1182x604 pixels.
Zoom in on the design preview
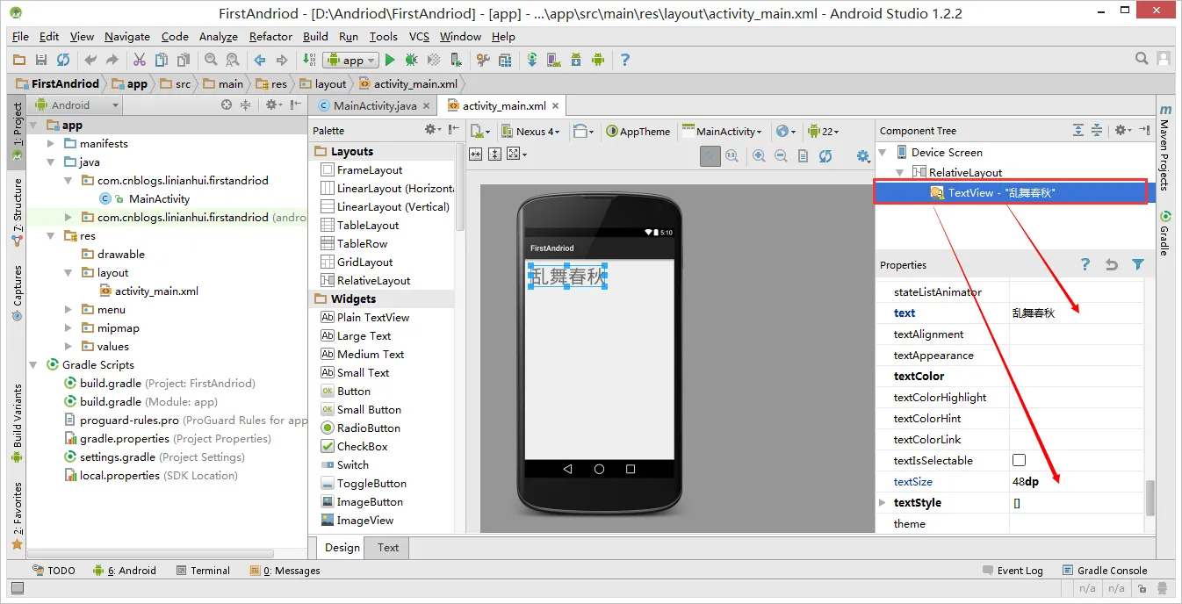759,155
